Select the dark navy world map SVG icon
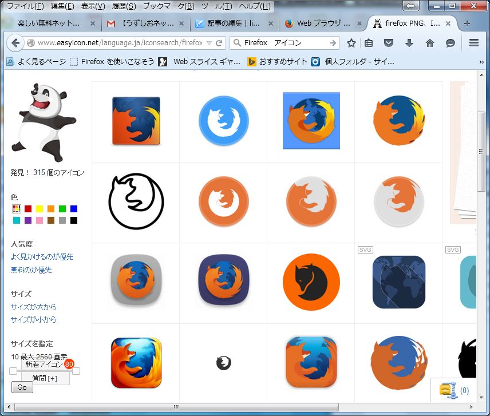The width and height of the screenshot is (490, 416). point(399,282)
